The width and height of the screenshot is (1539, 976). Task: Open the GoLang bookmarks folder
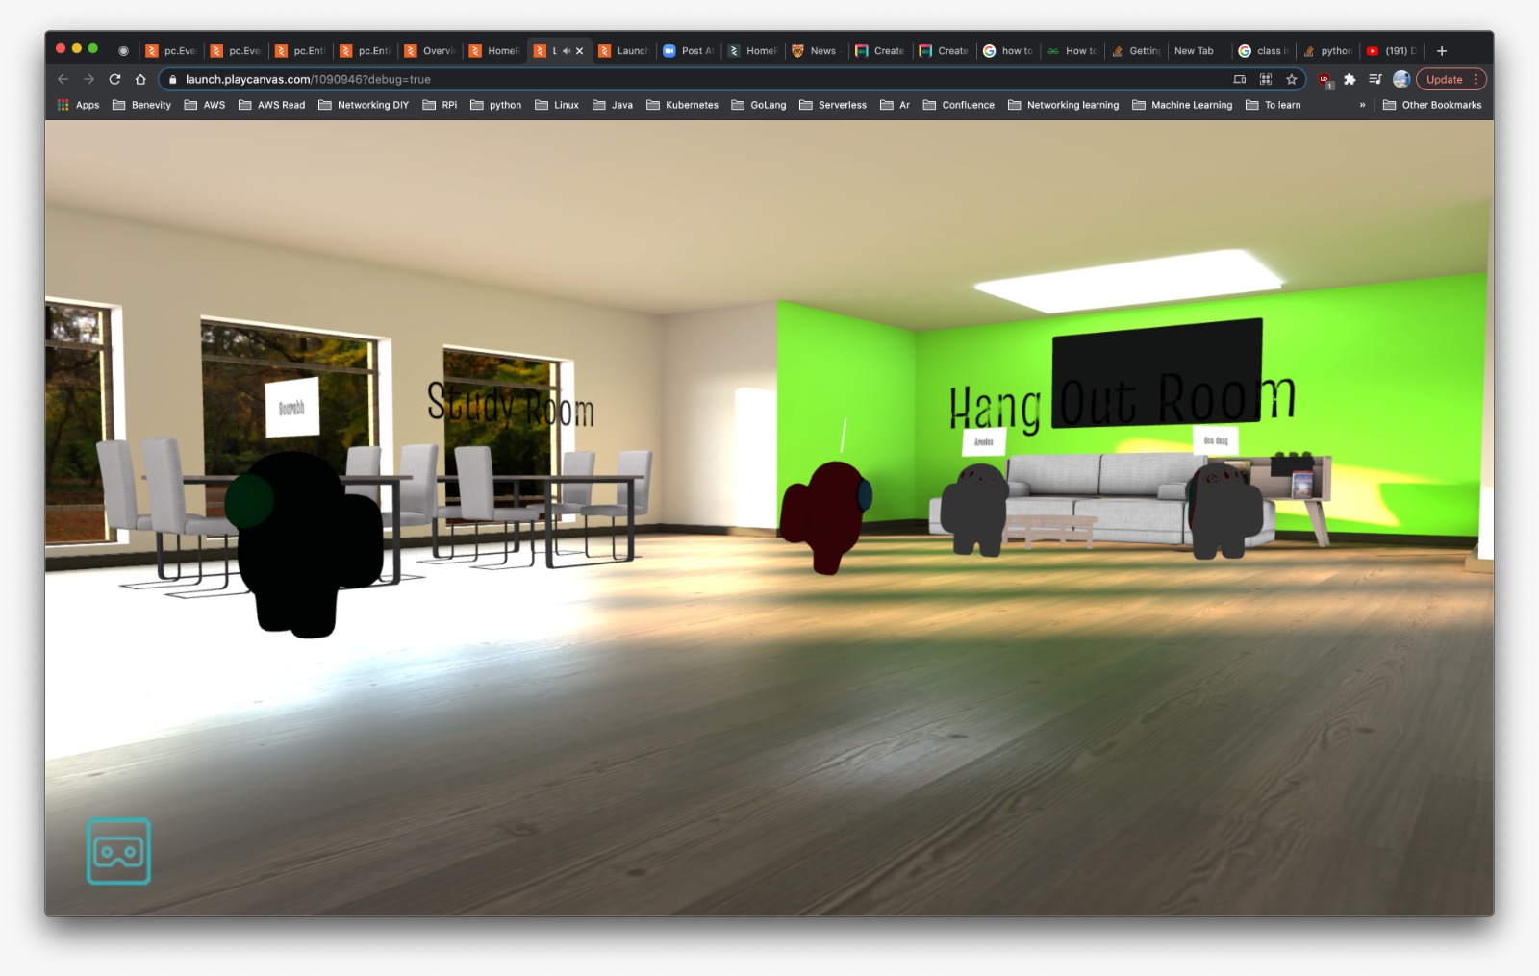click(759, 105)
